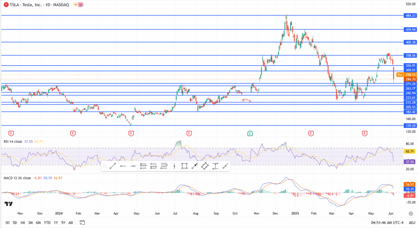The width and height of the screenshot is (418, 228).
Task: Select the 6M time range
Action: click(38, 223)
